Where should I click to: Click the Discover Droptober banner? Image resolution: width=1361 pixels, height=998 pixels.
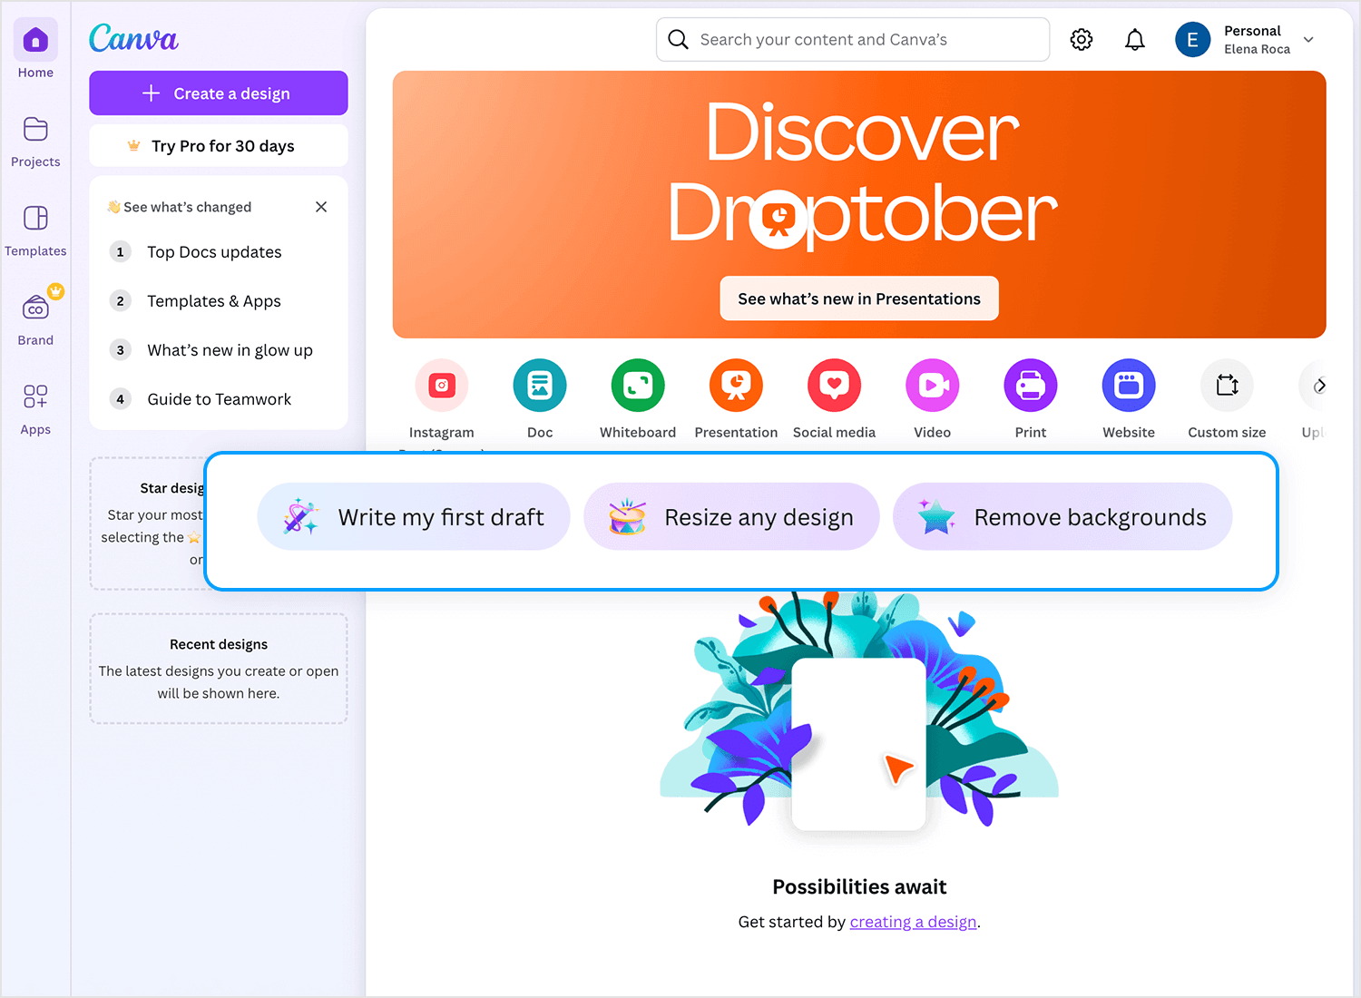click(859, 204)
